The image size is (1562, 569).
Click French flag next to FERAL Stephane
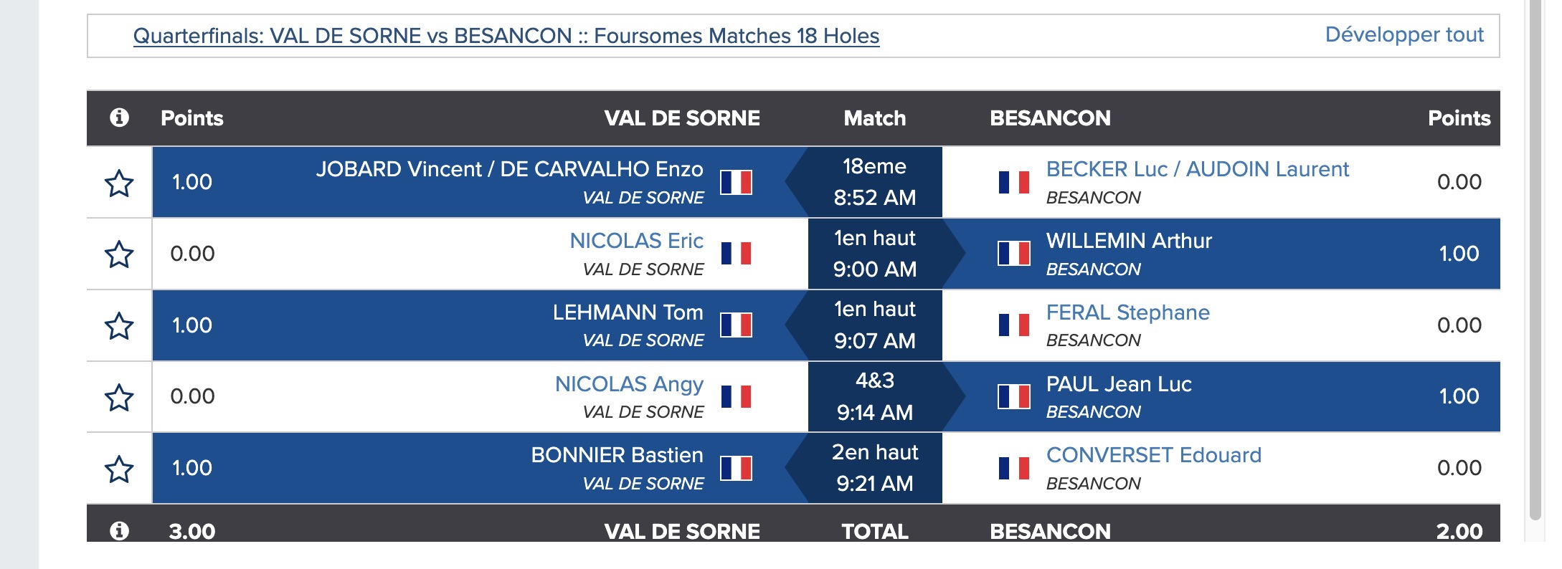coord(1014,325)
